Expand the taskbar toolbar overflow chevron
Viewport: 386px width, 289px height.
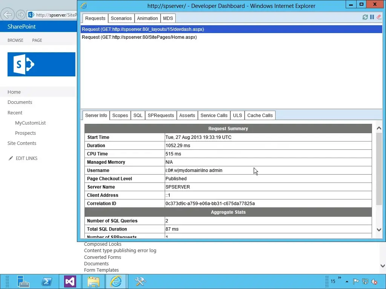click(x=340, y=278)
